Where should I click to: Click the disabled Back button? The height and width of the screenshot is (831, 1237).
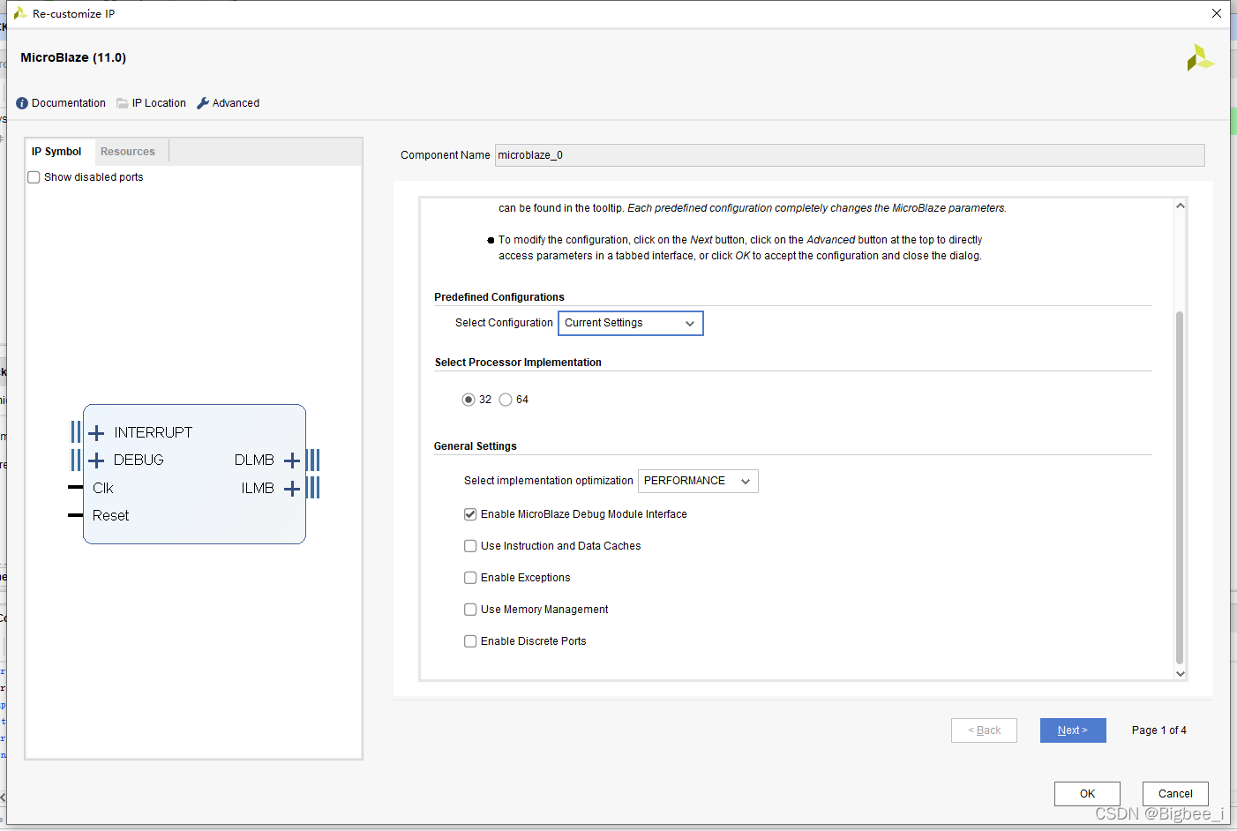984,730
